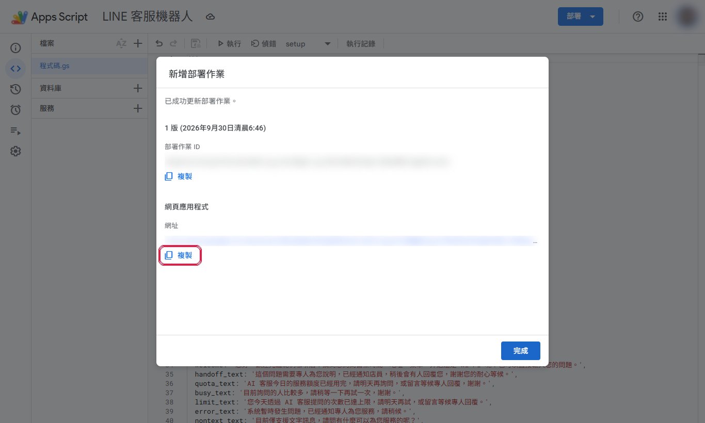The width and height of the screenshot is (705, 423).
Task: Click the busy_text code line
Action: (299, 393)
